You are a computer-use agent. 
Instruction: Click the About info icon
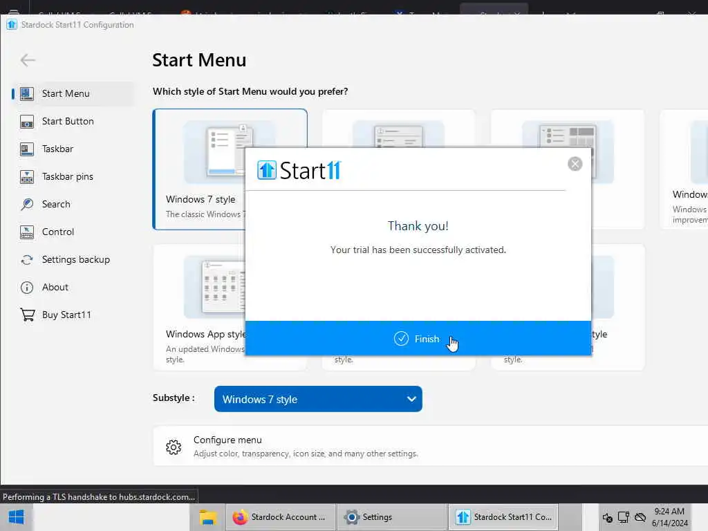tap(27, 287)
